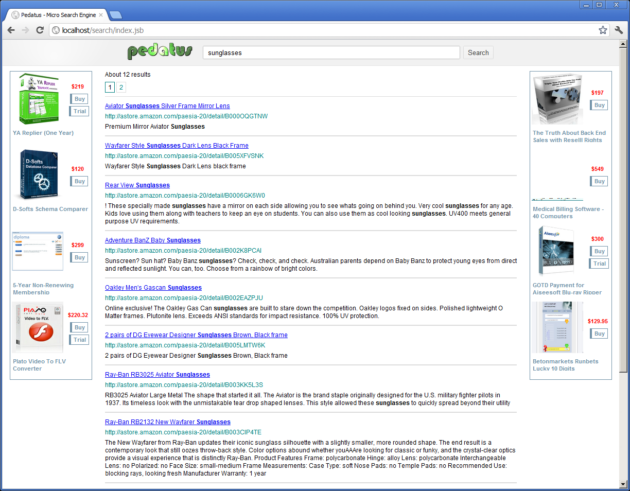Select the Pedatus - Micro Search Engine tab
The height and width of the screenshot is (491, 630).
tap(57, 15)
